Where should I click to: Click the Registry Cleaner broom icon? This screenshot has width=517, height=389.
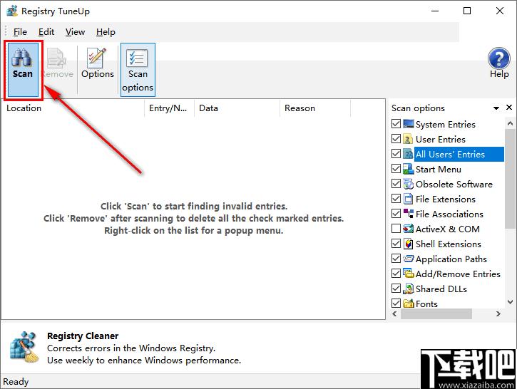point(24,347)
